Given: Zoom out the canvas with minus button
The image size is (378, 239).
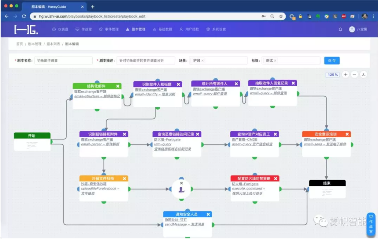Looking at the screenshot, I should [x=355, y=74].
